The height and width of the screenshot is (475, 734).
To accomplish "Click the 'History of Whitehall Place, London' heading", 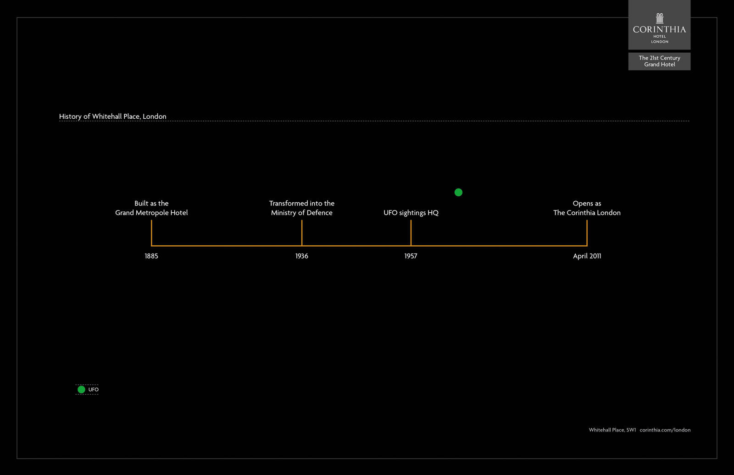I will pyautogui.click(x=112, y=116).
